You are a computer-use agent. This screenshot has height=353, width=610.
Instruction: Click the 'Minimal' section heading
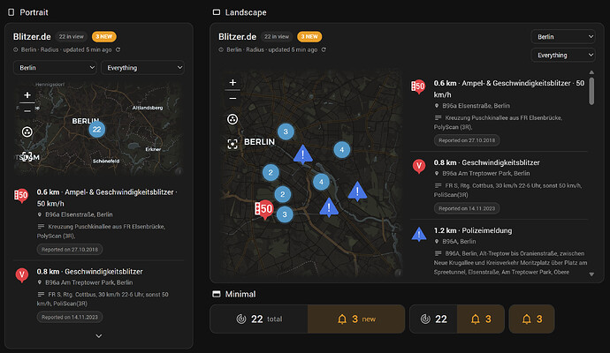[240, 294]
